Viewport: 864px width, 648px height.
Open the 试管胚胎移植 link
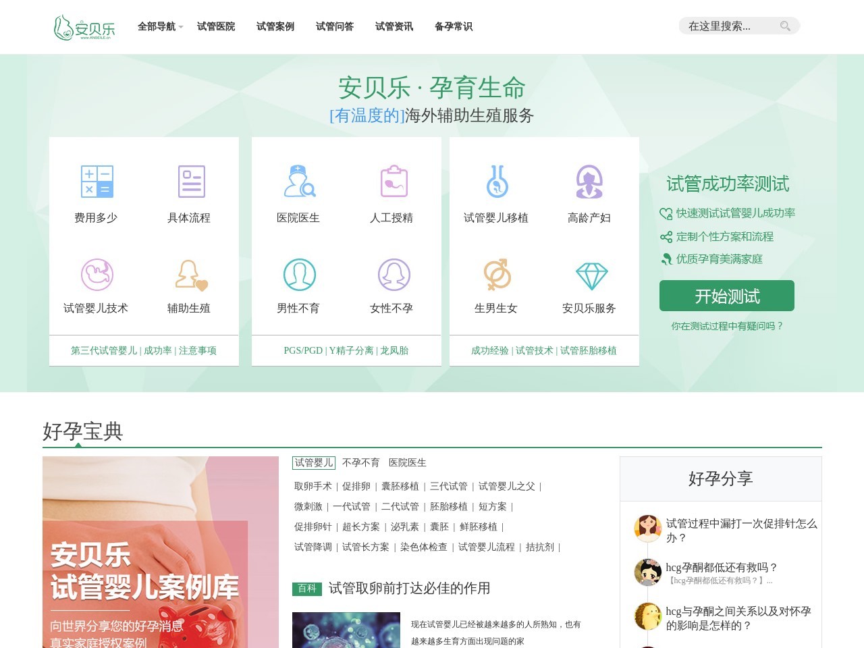pyautogui.click(x=589, y=350)
